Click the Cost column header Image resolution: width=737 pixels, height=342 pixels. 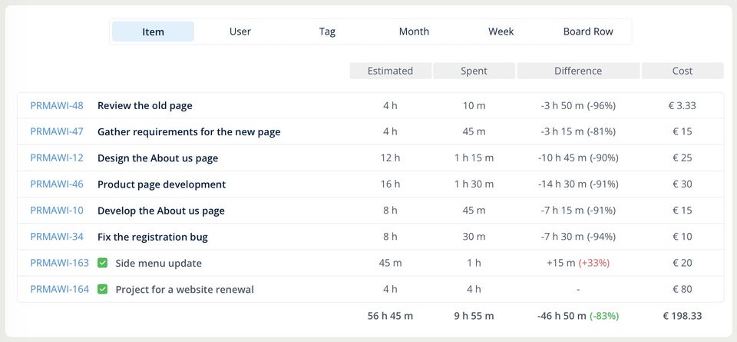682,71
